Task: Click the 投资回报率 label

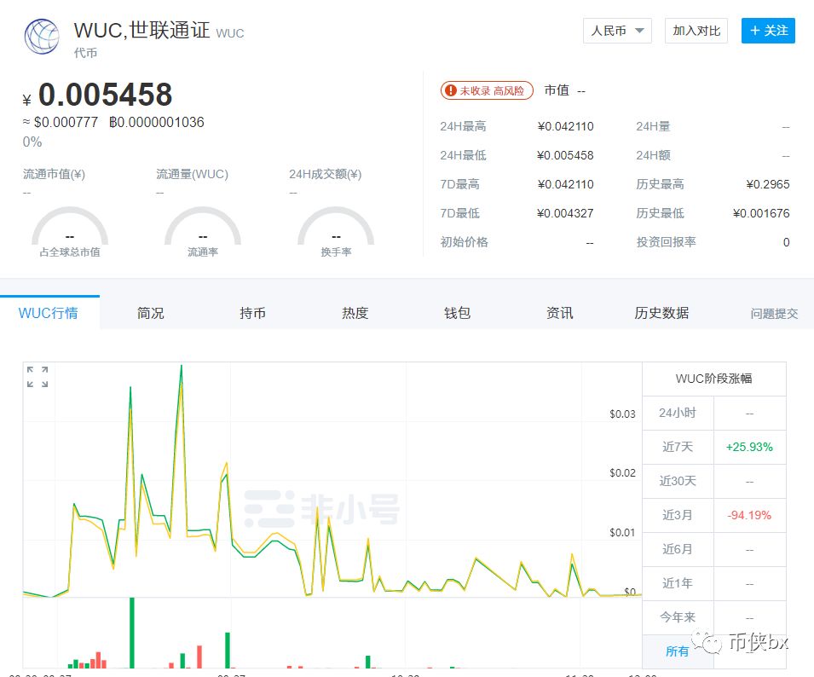Action: pyautogui.click(x=666, y=242)
